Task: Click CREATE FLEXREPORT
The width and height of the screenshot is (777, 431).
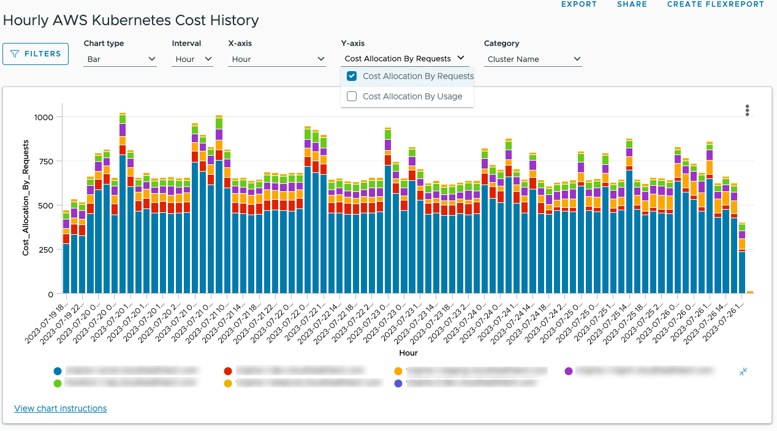Action: point(716,4)
